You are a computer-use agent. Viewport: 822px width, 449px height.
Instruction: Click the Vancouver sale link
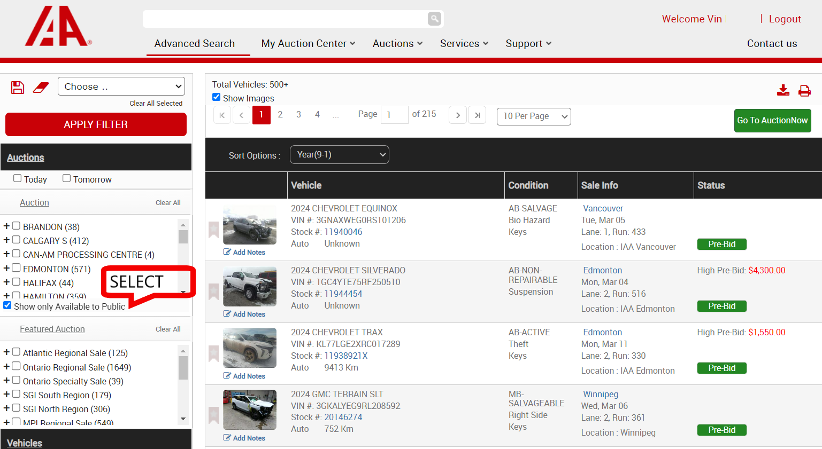tap(603, 208)
